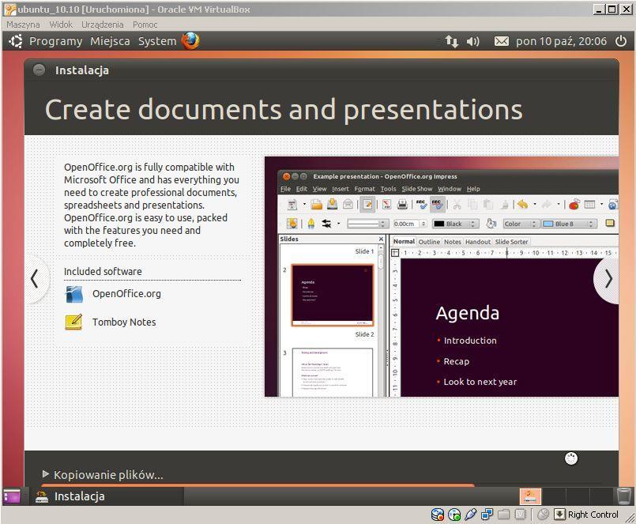636x524 pixels.
Task: Open the Widok menu
Action: pyautogui.click(x=61, y=25)
